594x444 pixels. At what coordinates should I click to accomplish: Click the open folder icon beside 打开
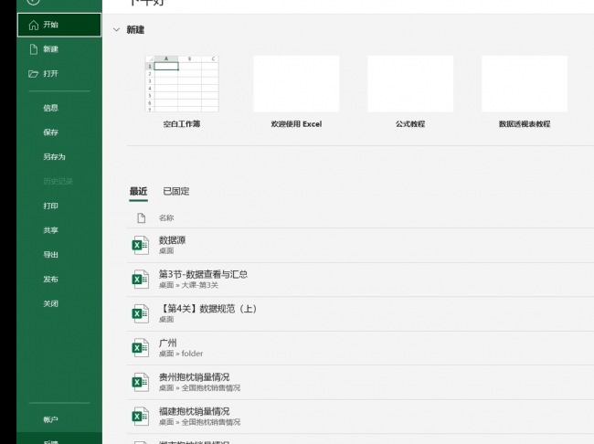pos(33,74)
